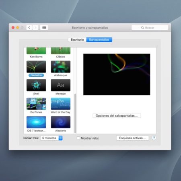Enable the Mostrar reloj checkbox
This screenshot has height=181, width=181.
pyautogui.click(x=78, y=138)
